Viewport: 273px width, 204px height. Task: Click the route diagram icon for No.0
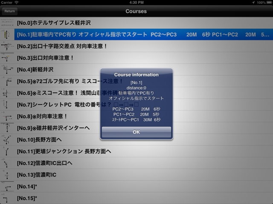point(7,23)
